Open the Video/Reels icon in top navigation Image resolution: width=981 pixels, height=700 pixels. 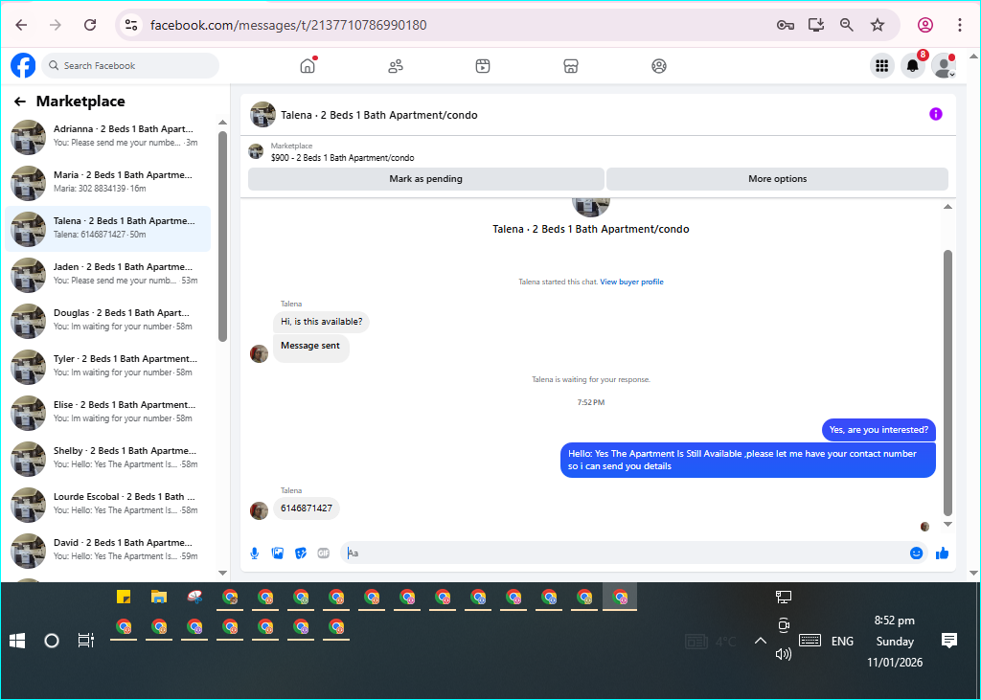pyautogui.click(x=483, y=66)
